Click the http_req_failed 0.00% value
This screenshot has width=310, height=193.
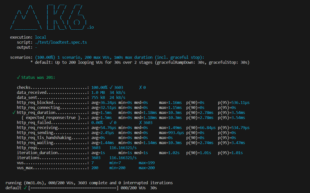coord(97,122)
